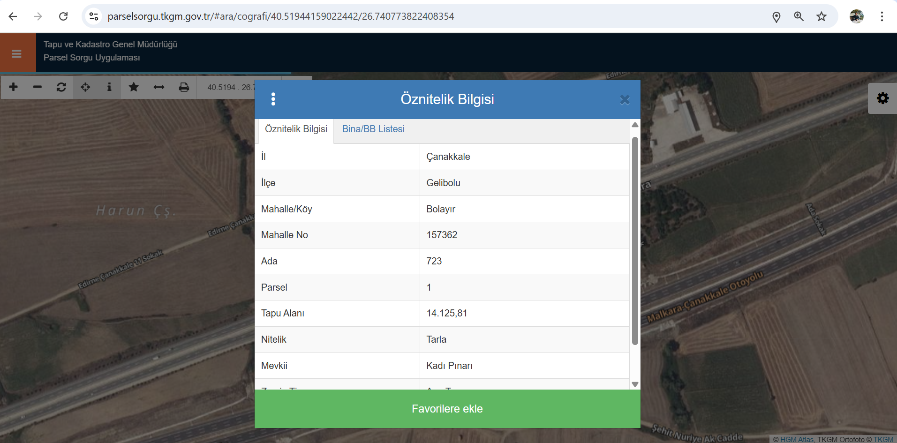
Task: Refresh the map with the reload tool
Action: (61, 87)
